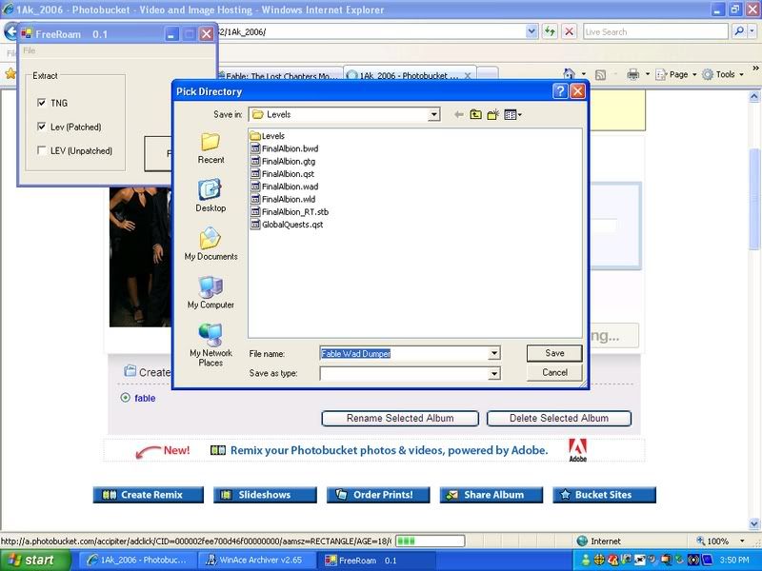Click Delete Selected Album button

tap(559, 418)
